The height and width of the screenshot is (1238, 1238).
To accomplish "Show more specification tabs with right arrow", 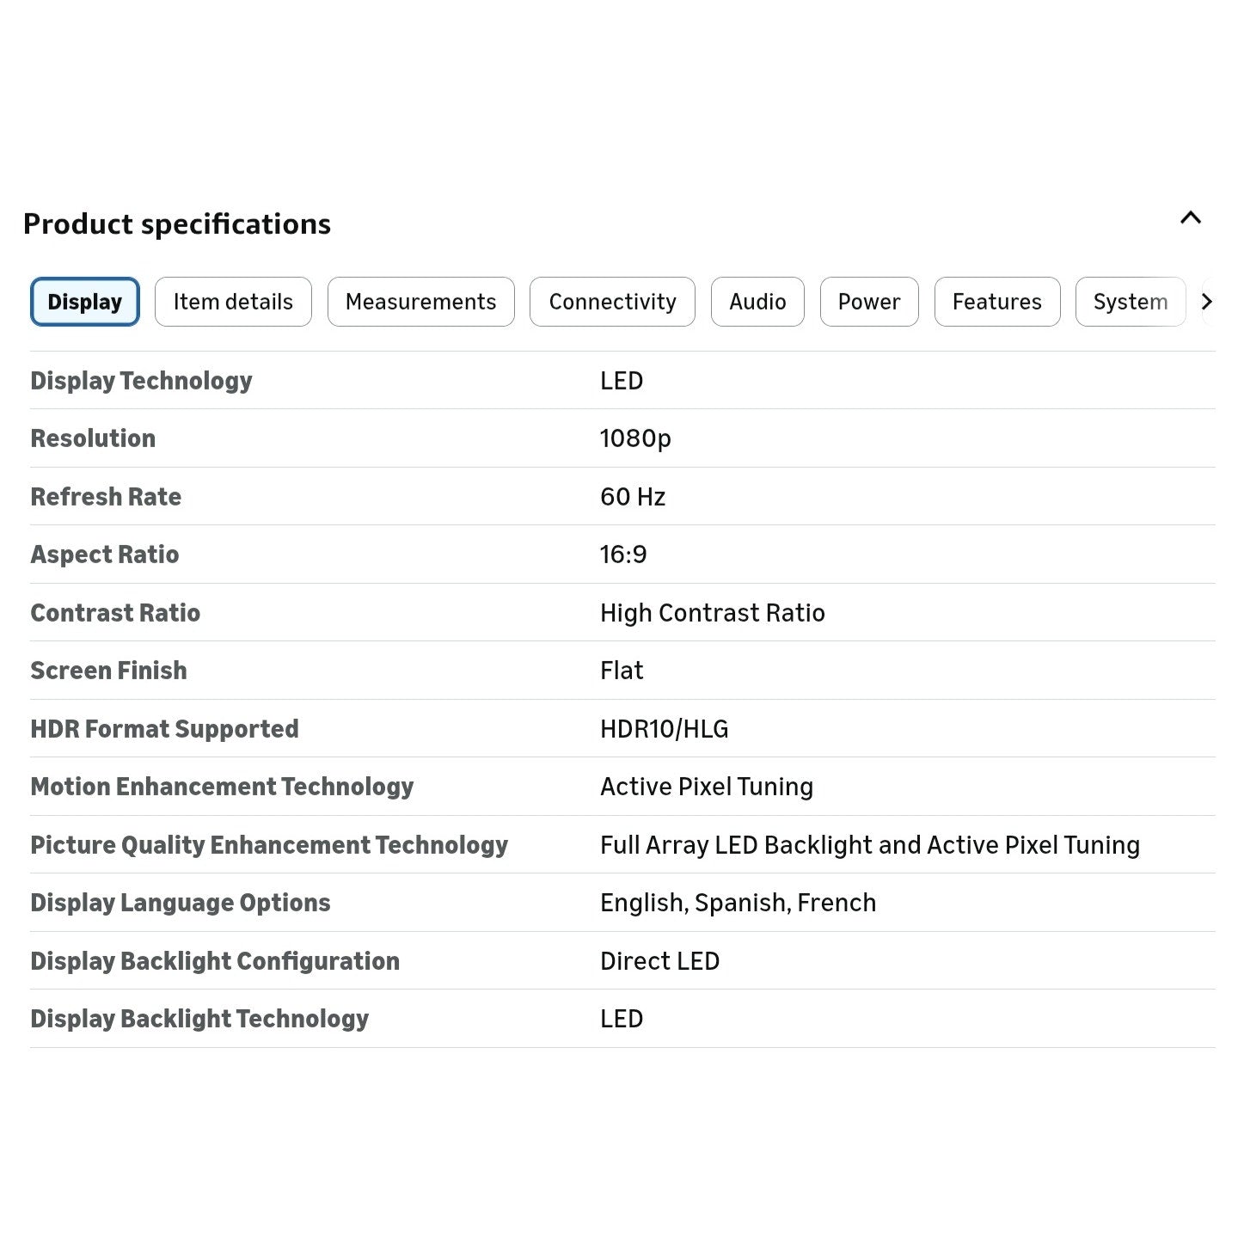I will (x=1207, y=302).
